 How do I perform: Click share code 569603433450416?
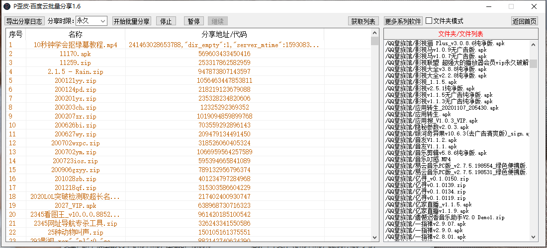click(x=224, y=54)
